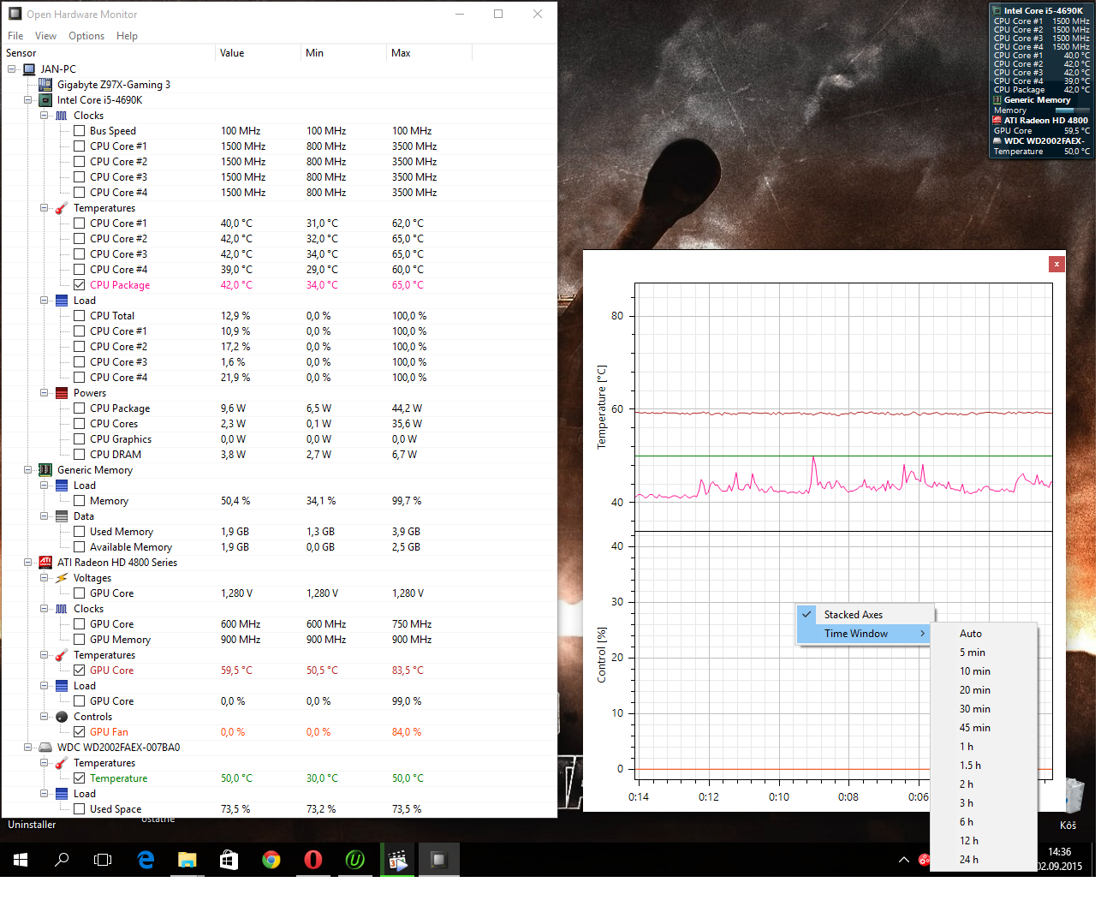The image size is (1101, 900).
Task: Click the JAN-PC computer icon
Action: pos(29,69)
